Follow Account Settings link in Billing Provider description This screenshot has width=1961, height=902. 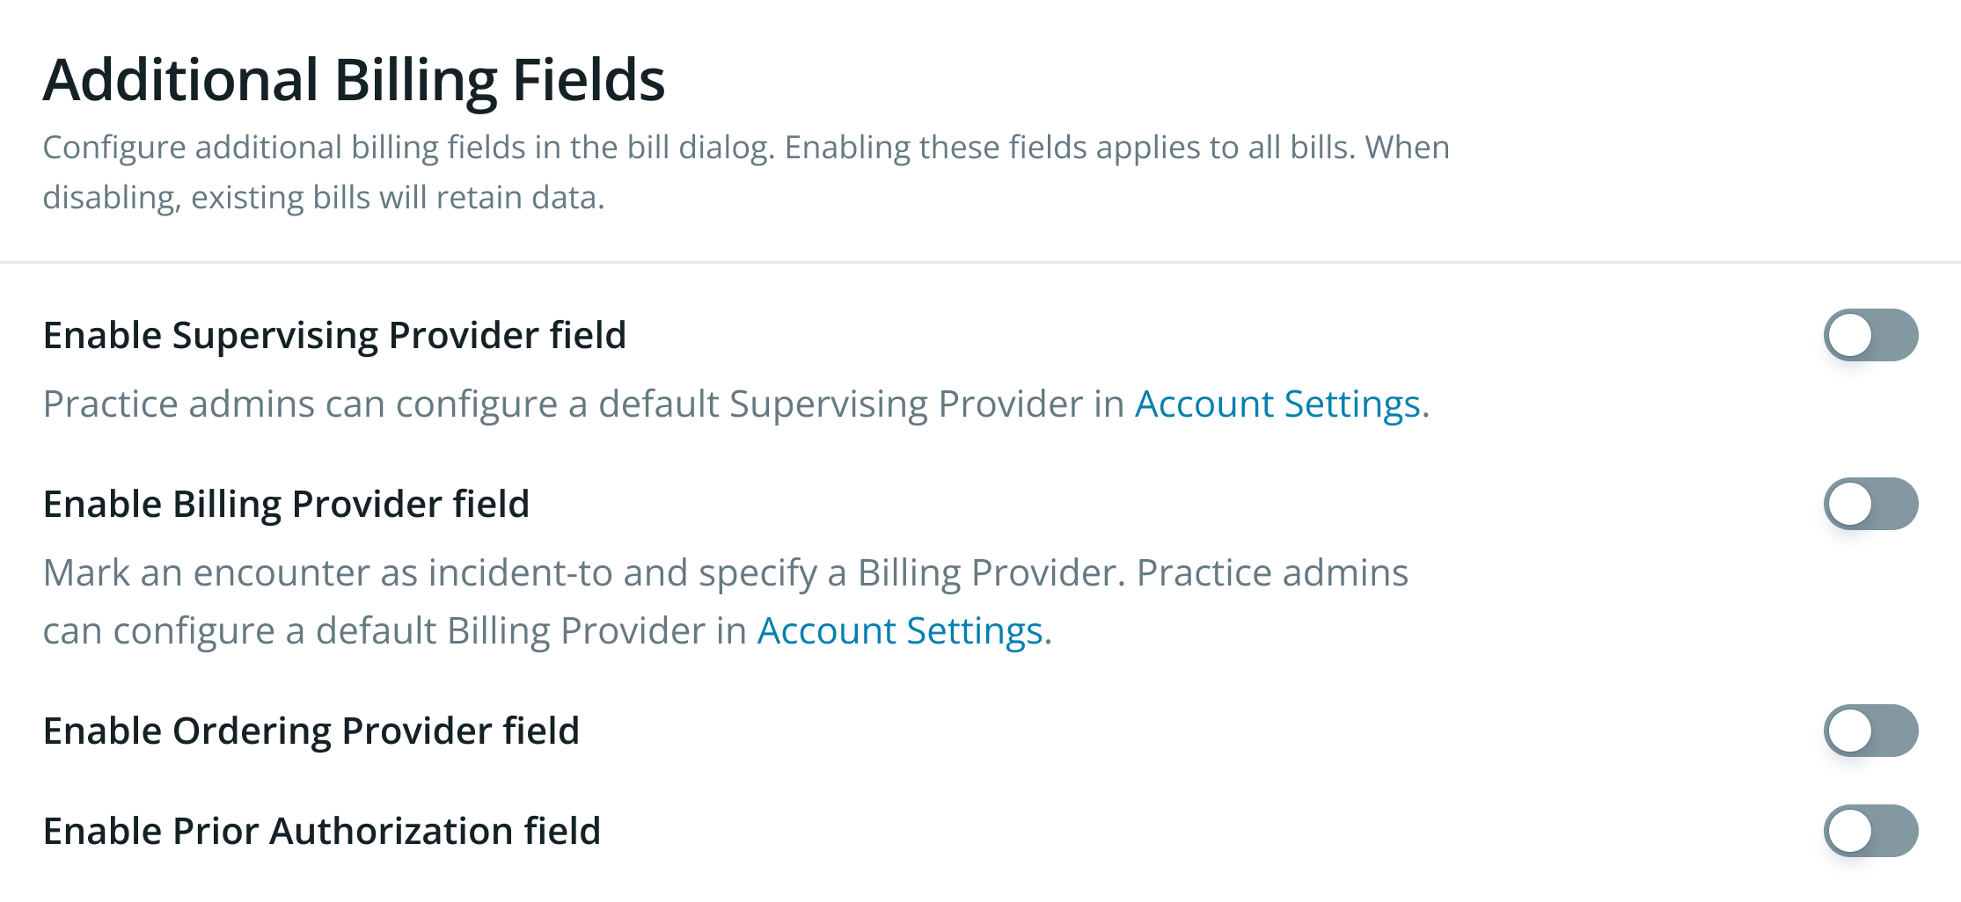click(900, 631)
